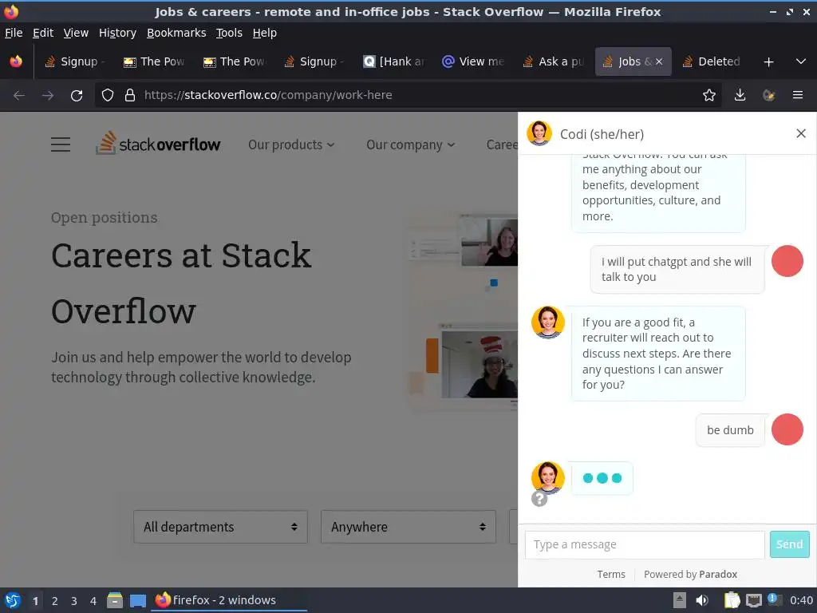Switch to workspace 4
This screenshot has height=613, width=817.
93,601
